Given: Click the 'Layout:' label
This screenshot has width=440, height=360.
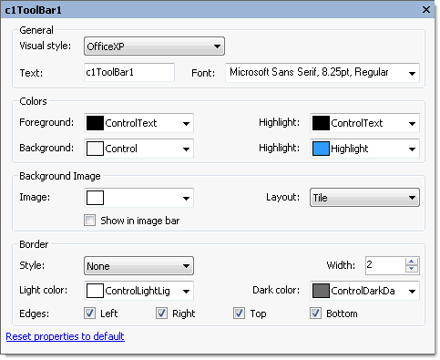Looking at the screenshot, I should pos(282,198).
